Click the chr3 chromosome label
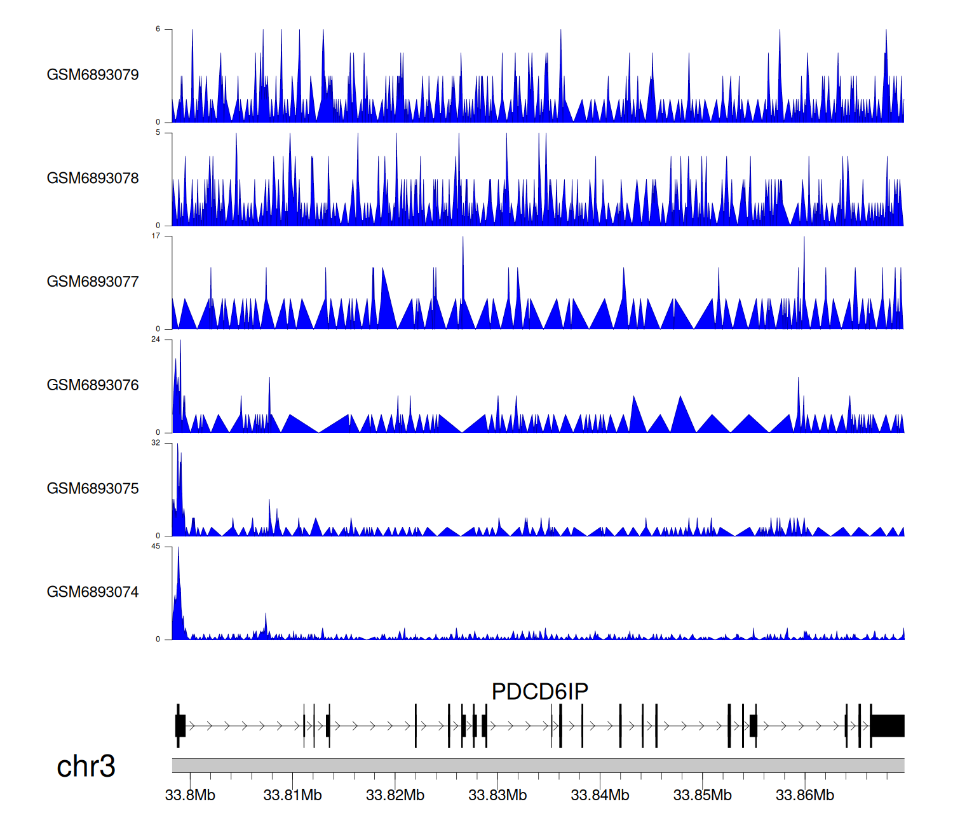 point(86,767)
